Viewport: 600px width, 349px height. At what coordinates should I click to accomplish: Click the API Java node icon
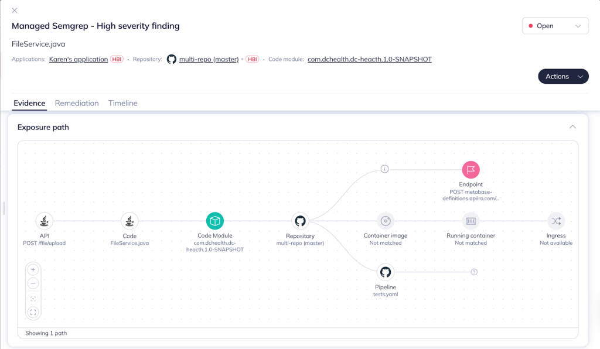(44, 221)
